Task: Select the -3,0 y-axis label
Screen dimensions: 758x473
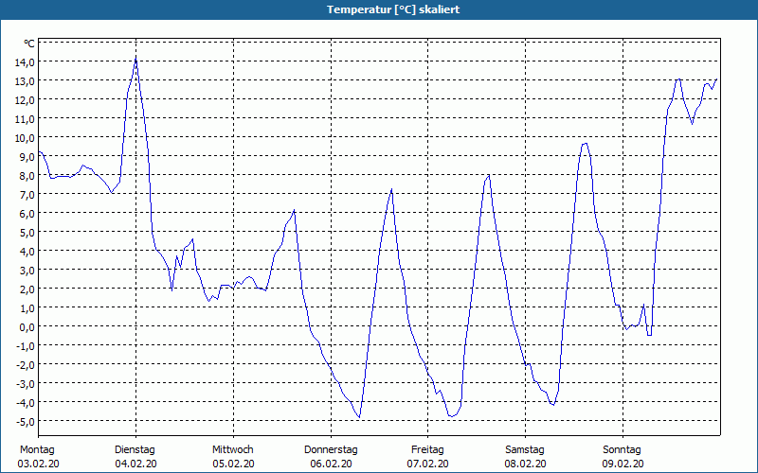Action: [x=26, y=383]
